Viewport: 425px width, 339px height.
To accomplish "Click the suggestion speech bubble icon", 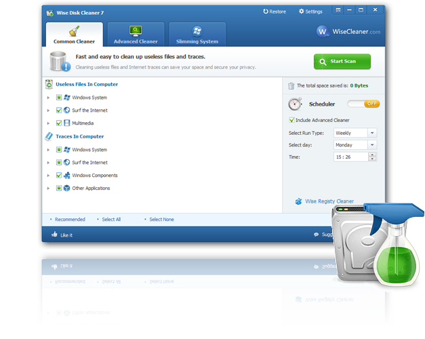I will [316, 235].
